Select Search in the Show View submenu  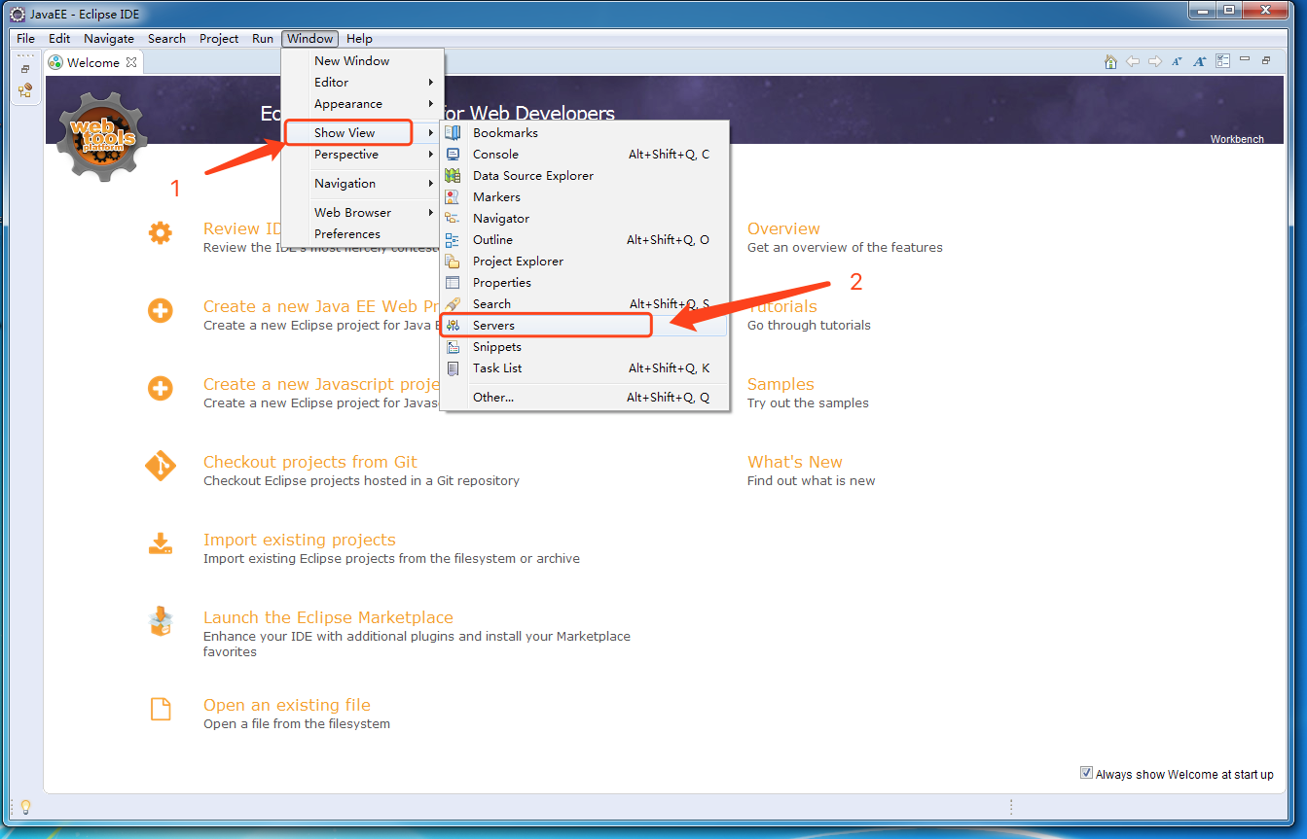[x=584, y=303]
